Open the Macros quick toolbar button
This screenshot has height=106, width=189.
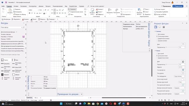click(x=42, y=19)
